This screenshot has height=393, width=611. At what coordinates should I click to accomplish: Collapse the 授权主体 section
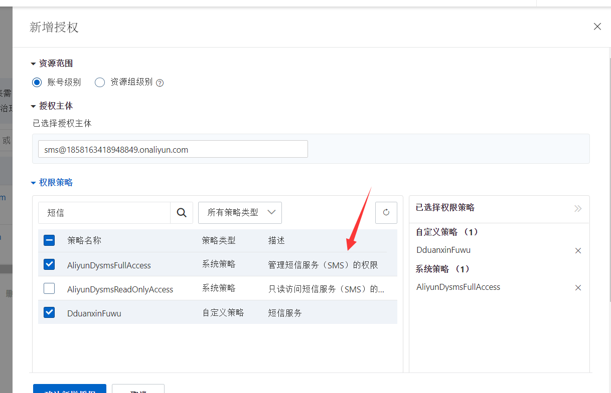[x=34, y=106]
